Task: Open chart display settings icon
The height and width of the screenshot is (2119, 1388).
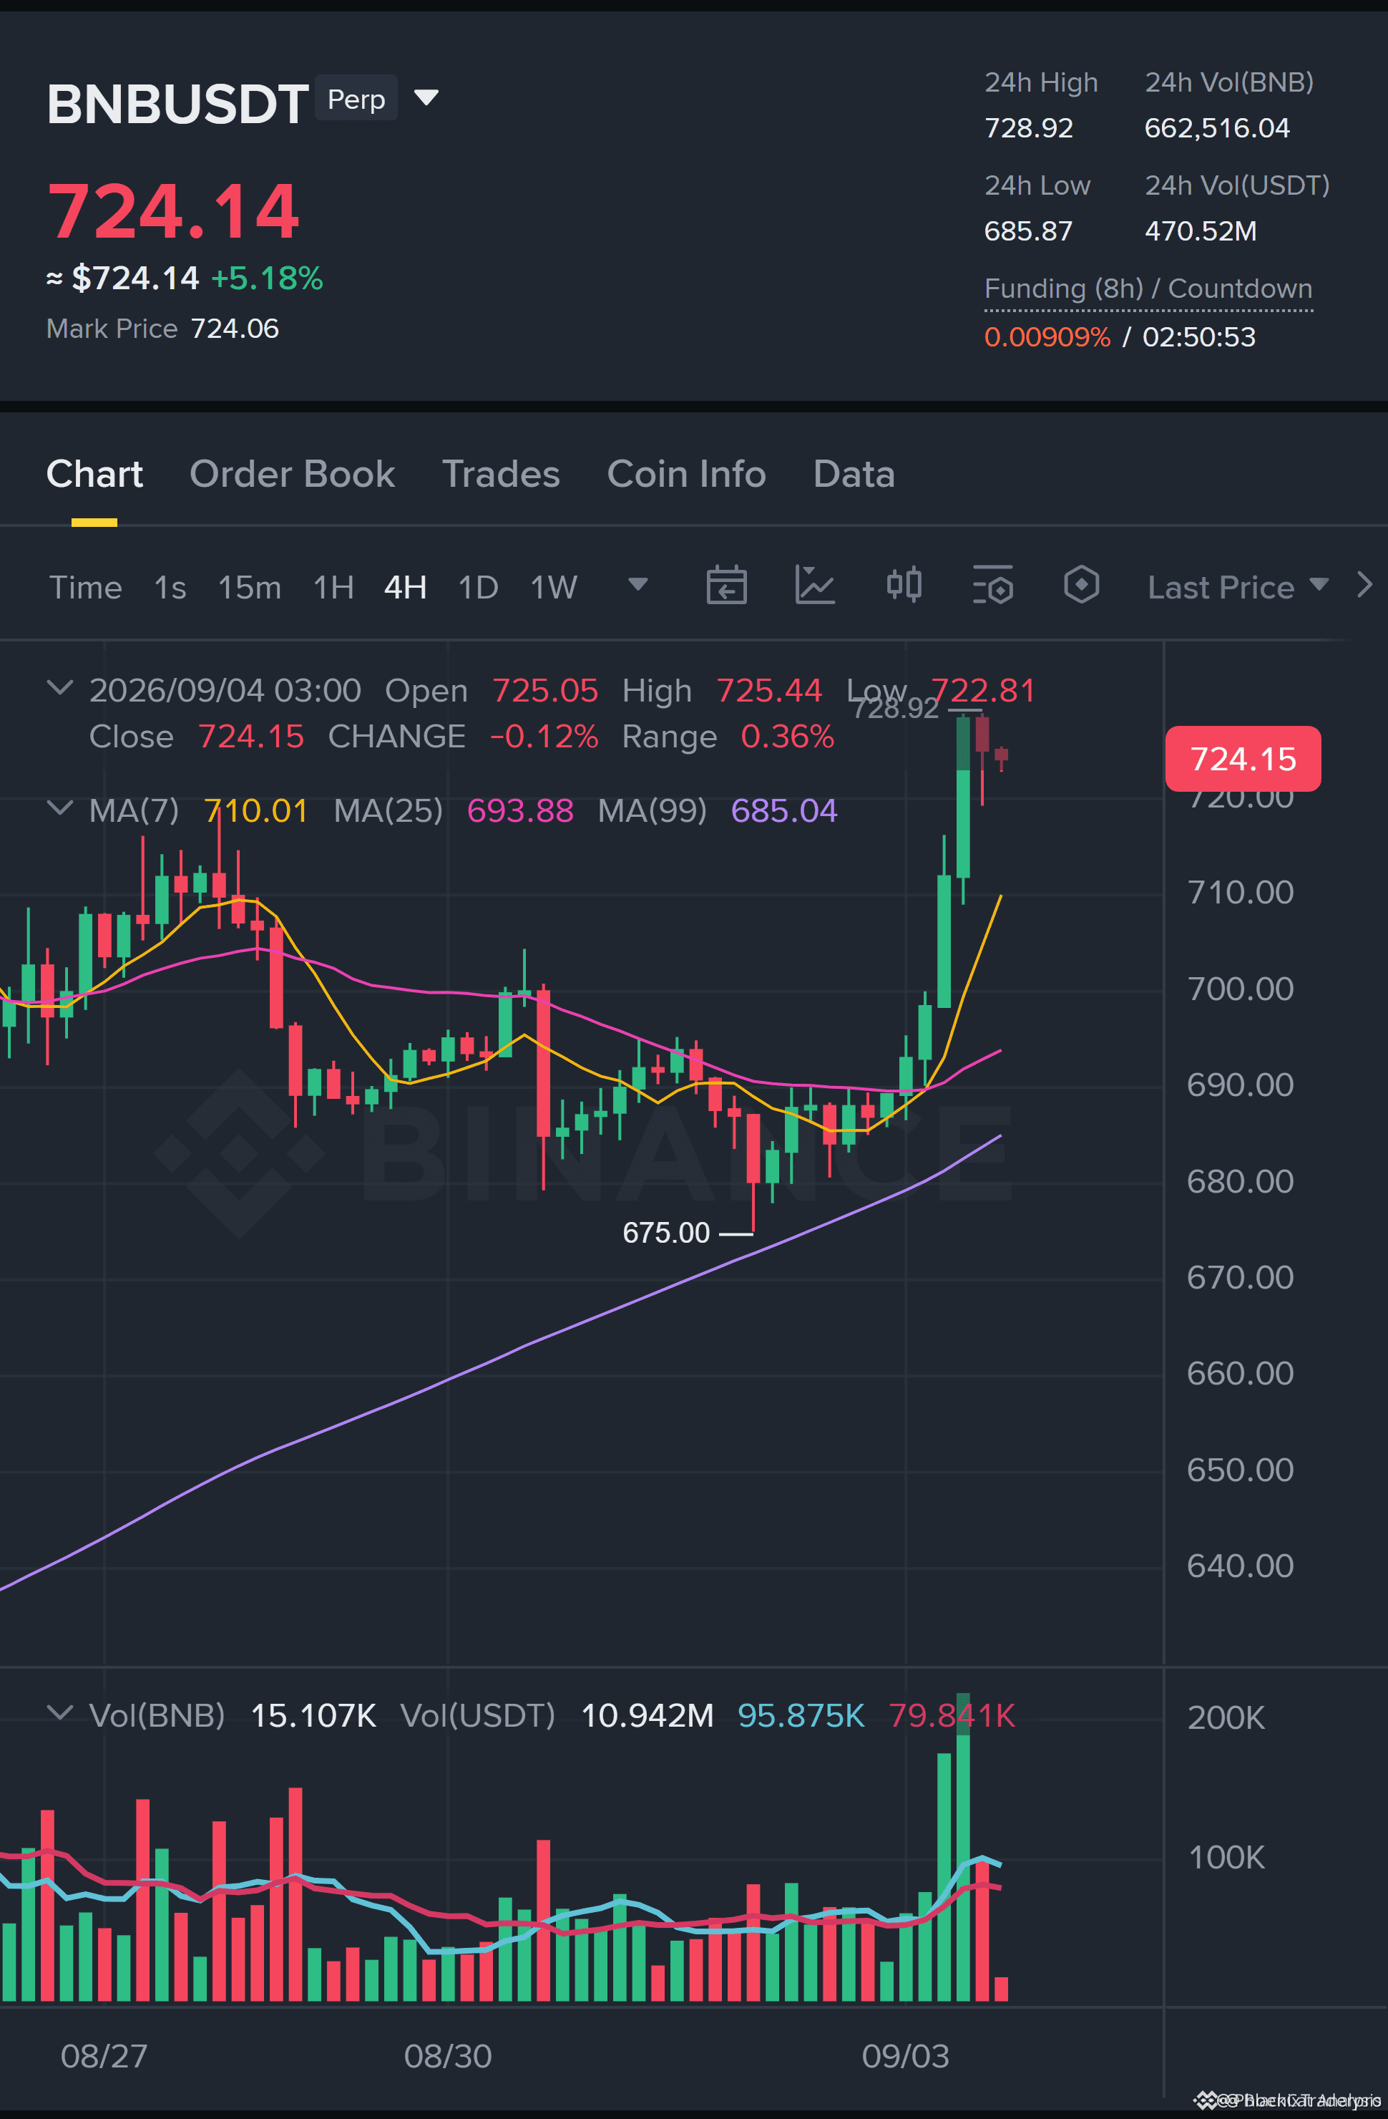Action: [x=993, y=586]
